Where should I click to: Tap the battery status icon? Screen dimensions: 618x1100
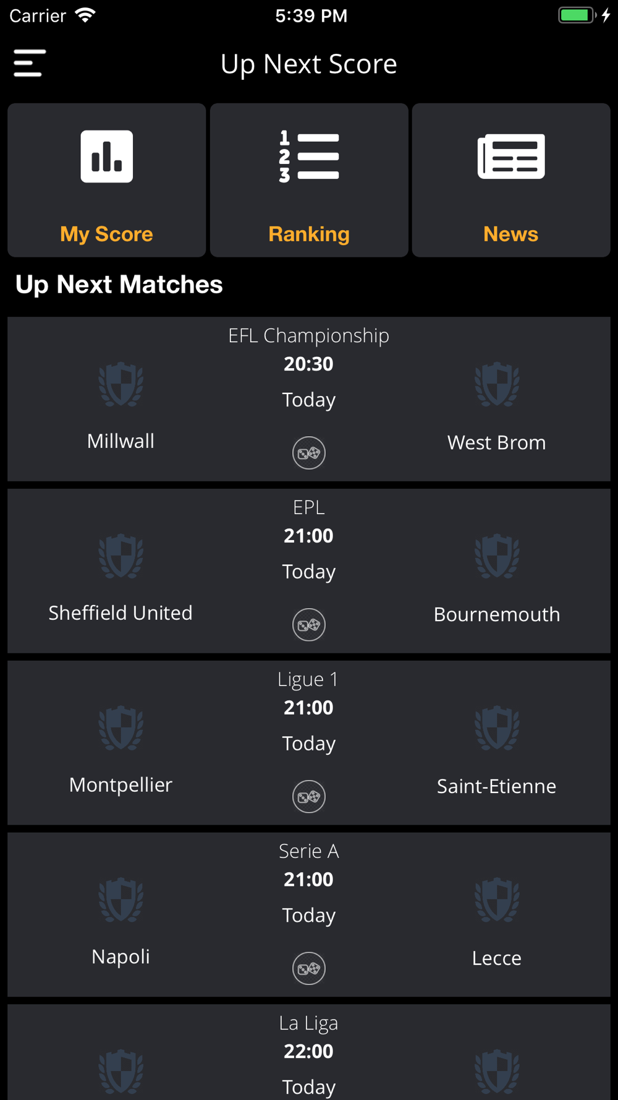pos(577,15)
